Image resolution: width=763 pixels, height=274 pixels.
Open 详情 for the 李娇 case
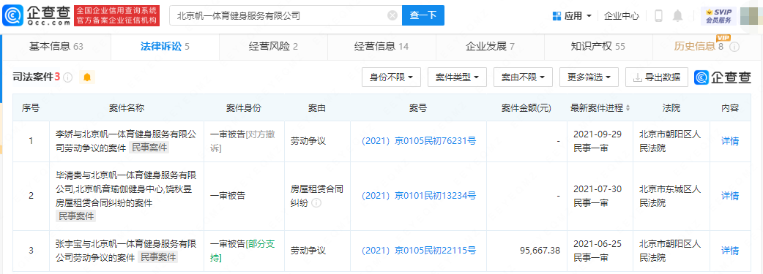click(x=730, y=141)
